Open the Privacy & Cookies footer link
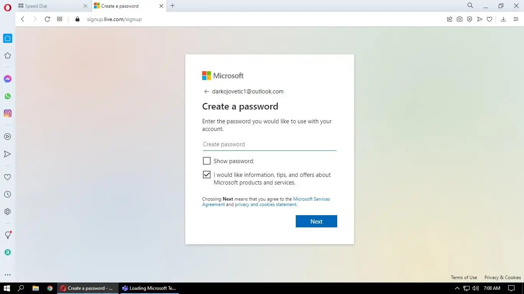Screen dimensions: 524x294 pos(503,278)
